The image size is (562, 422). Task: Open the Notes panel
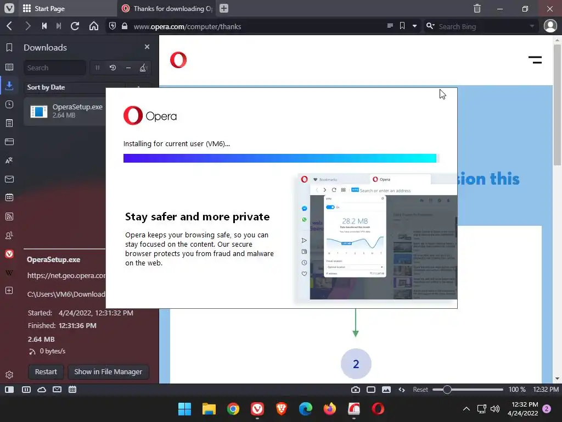point(9,123)
